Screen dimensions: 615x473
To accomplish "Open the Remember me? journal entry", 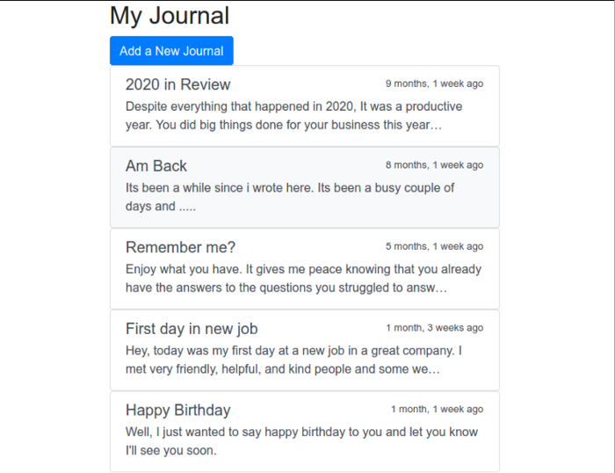I will click(x=305, y=268).
